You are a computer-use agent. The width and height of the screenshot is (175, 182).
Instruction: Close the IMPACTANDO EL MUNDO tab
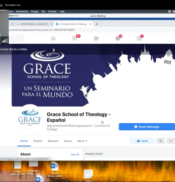(x=51, y=24)
